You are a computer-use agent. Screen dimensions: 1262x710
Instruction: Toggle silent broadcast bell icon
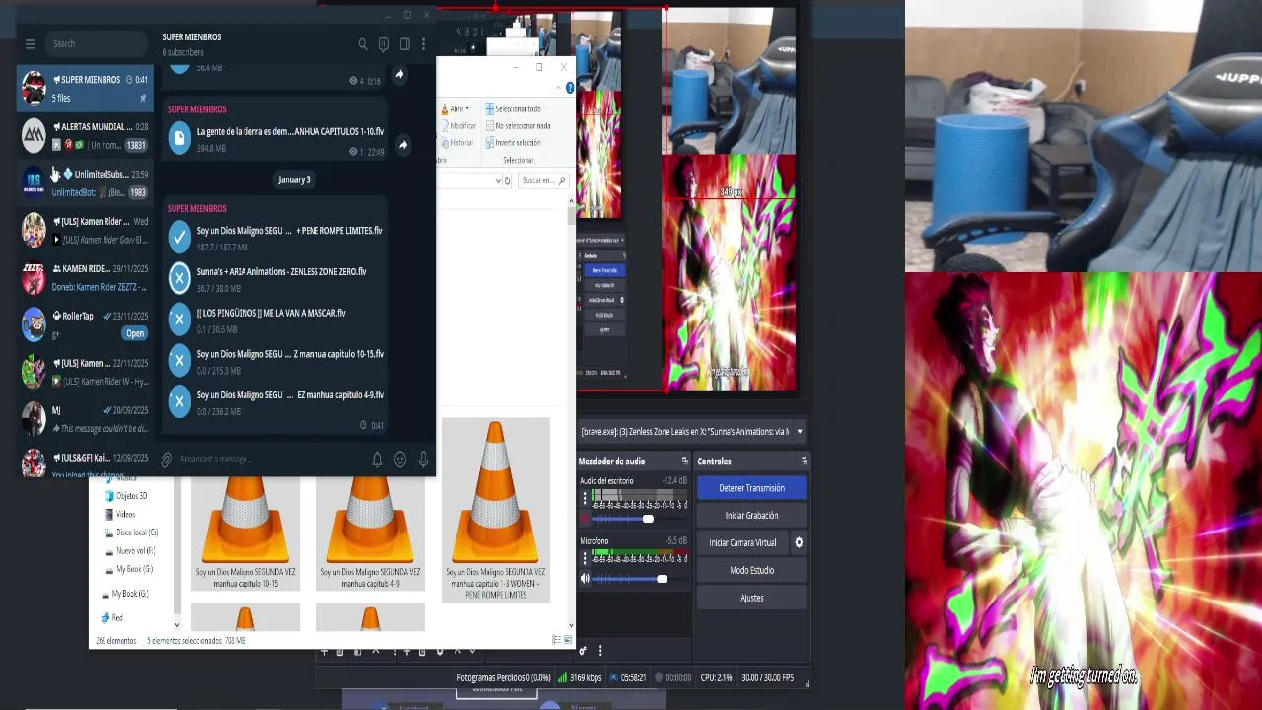click(x=377, y=460)
